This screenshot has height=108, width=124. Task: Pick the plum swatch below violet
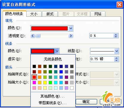[x=66, y=83]
